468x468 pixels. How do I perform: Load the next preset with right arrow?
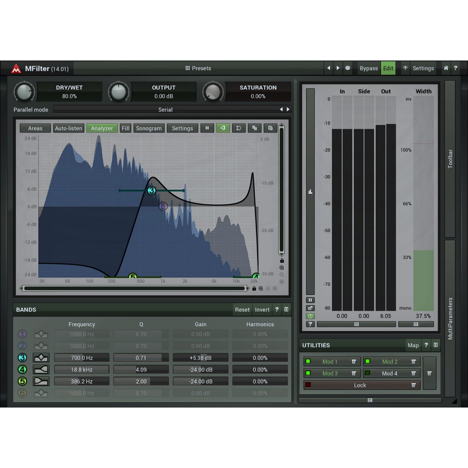tap(338, 68)
